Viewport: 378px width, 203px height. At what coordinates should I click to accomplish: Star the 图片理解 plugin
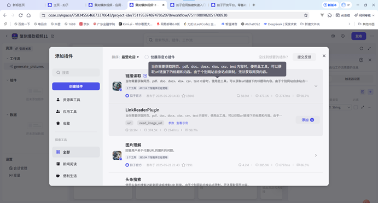pyautogui.click(x=183, y=165)
